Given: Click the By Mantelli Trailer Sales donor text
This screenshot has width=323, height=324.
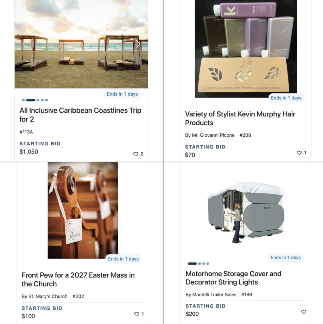Looking at the screenshot, I should tap(211, 295).
